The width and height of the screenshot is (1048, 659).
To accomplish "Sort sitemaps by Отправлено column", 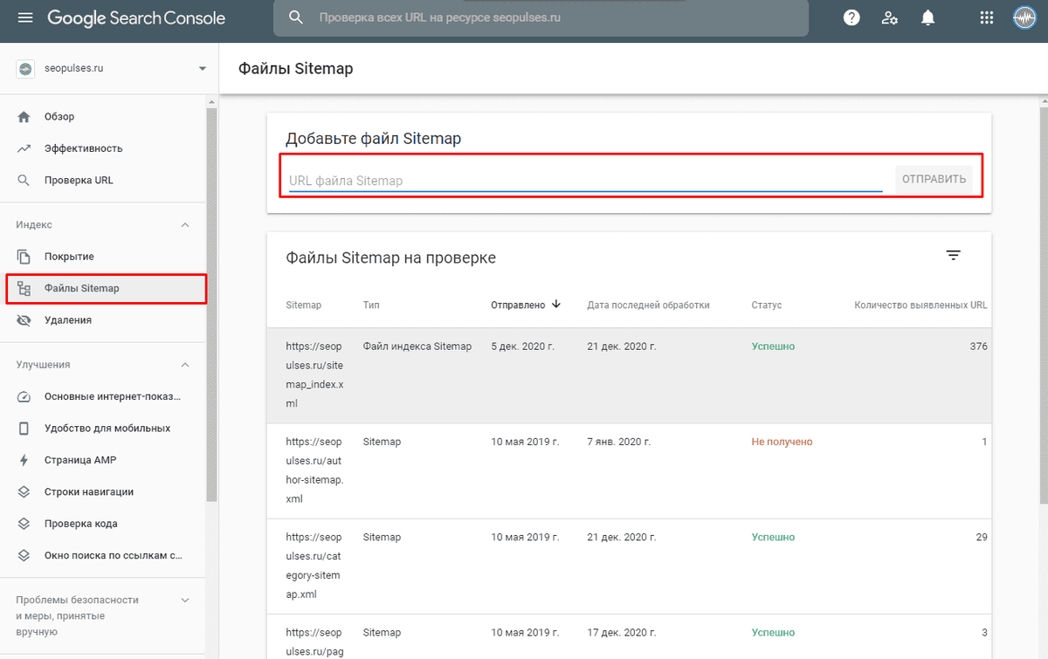I will (525, 305).
